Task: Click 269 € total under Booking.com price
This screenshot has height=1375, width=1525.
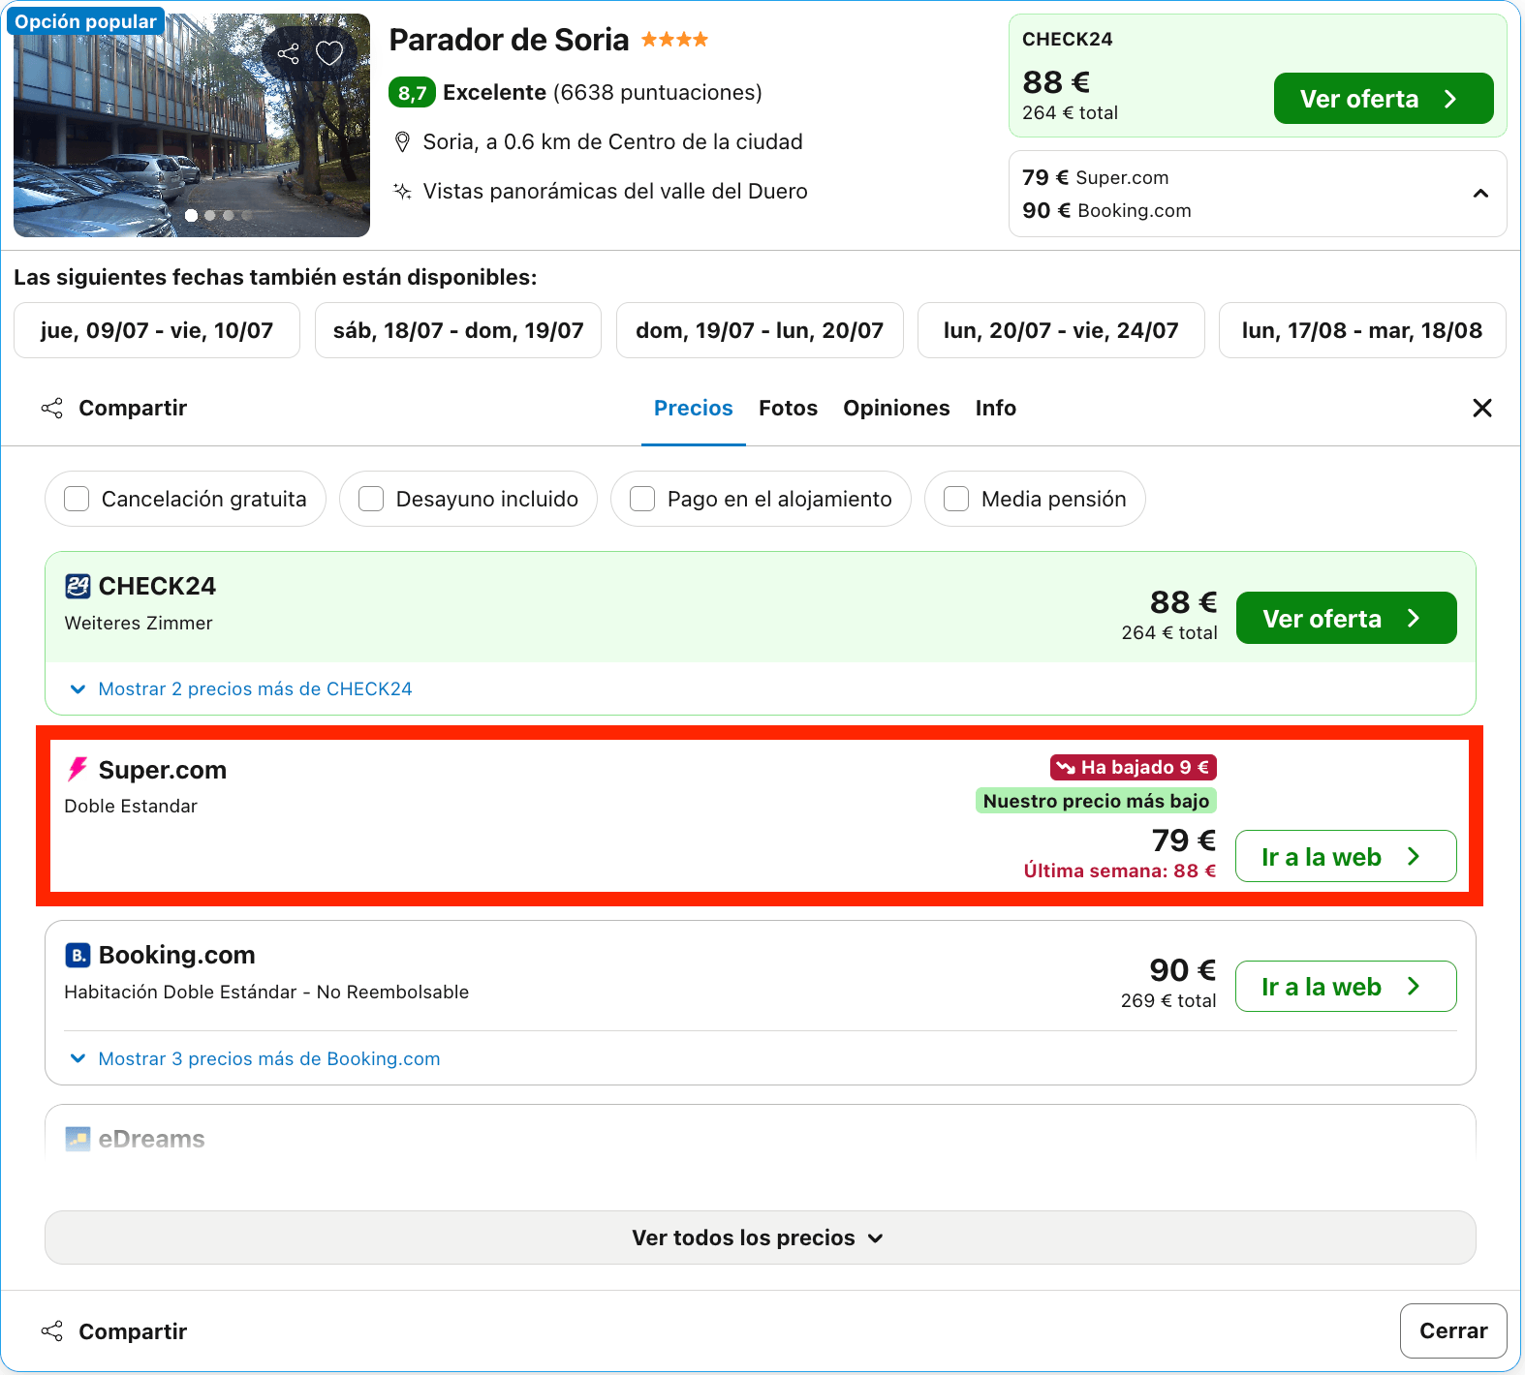Action: pyautogui.click(x=1168, y=1000)
